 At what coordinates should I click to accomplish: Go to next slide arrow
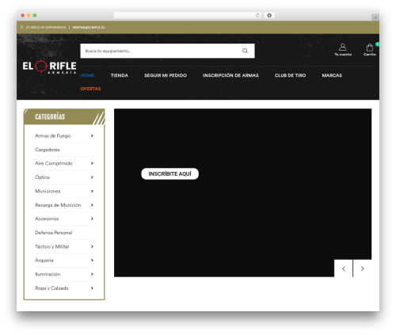click(362, 268)
